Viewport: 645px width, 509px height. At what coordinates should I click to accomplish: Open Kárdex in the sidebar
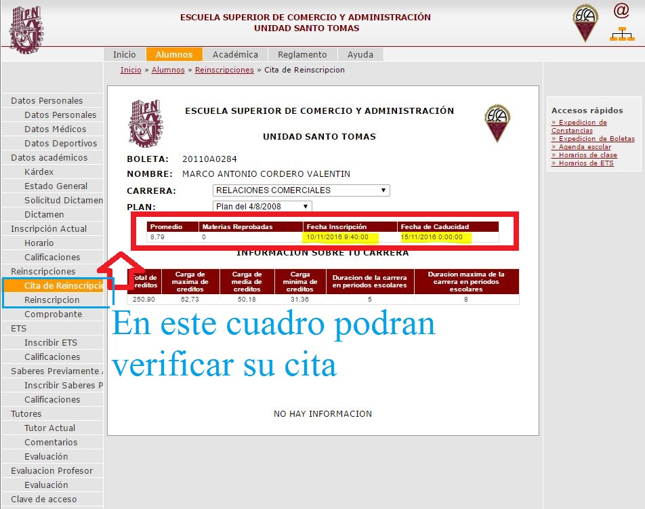[51, 172]
